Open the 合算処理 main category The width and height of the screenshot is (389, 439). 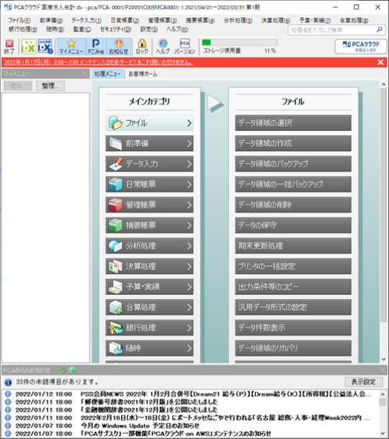[150, 307]
